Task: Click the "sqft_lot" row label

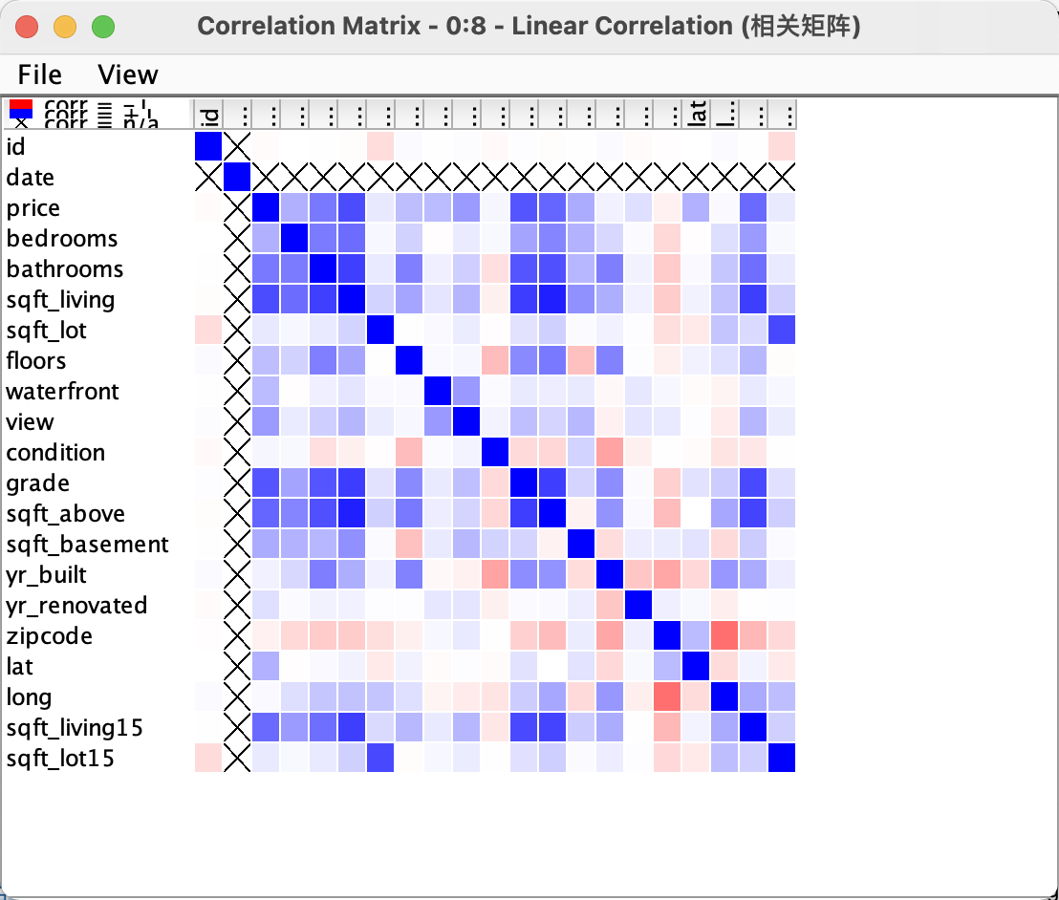Action: coord(47,331)
